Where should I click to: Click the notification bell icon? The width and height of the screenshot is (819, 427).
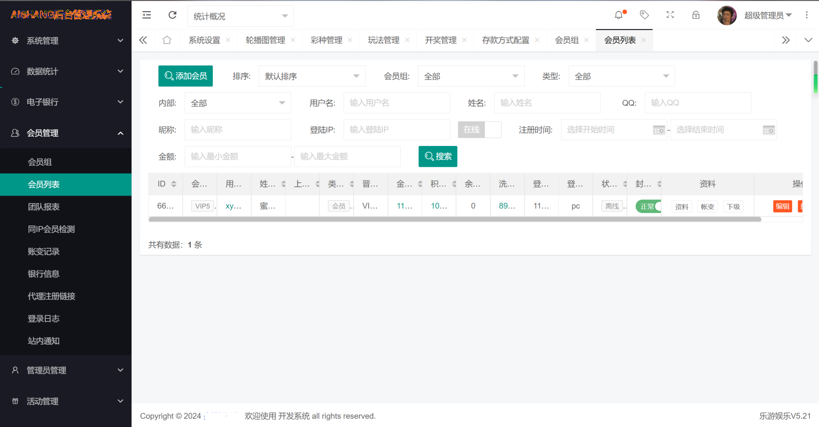point(619,15)
